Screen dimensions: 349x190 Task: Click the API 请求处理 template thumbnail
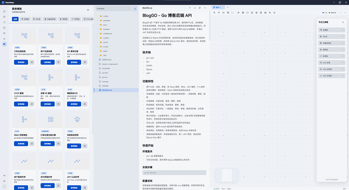[x=77, y=36]
